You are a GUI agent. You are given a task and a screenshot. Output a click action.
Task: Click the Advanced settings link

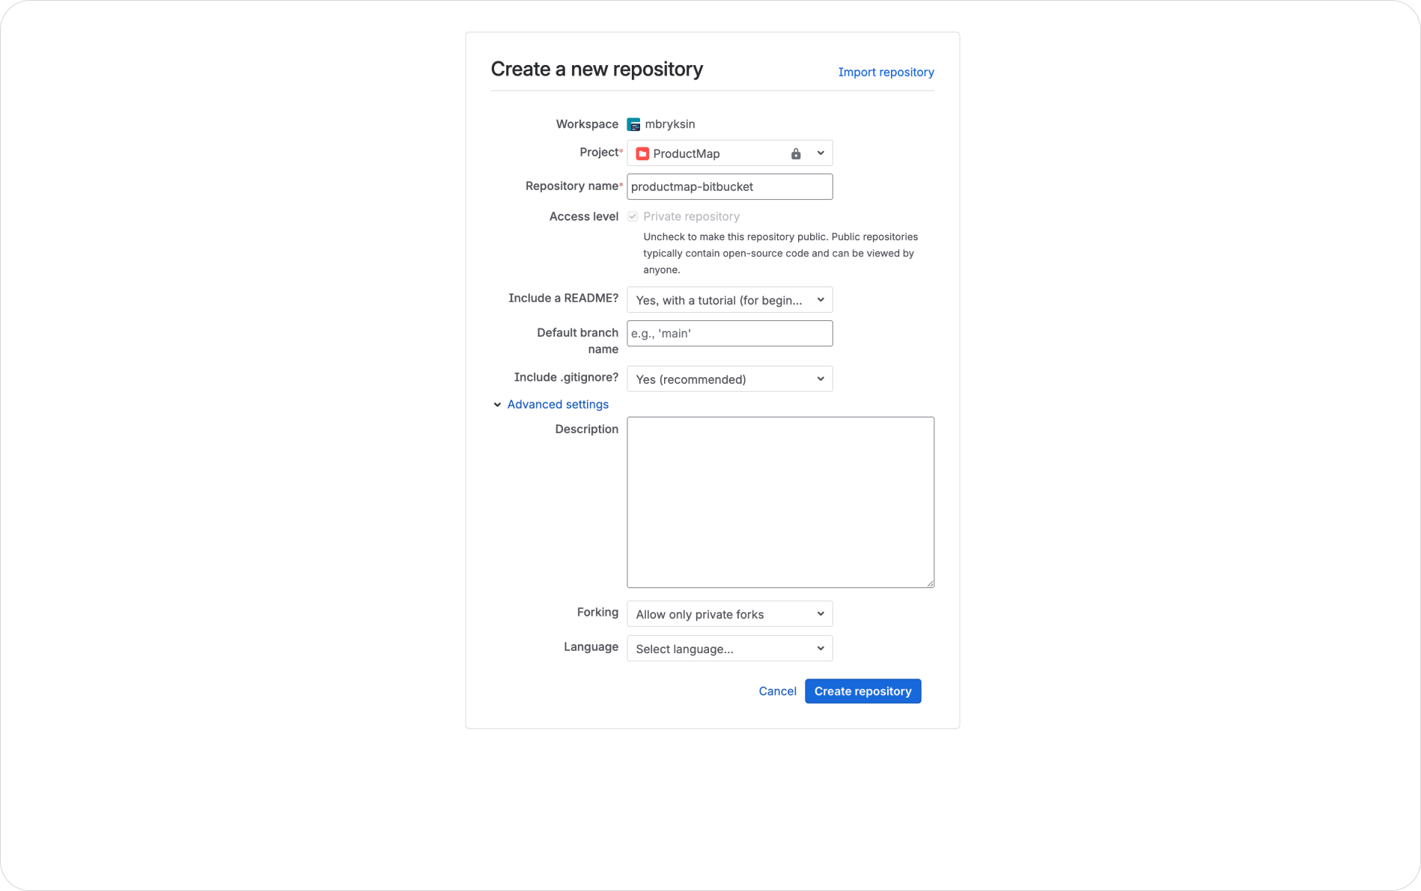(558, 404)
